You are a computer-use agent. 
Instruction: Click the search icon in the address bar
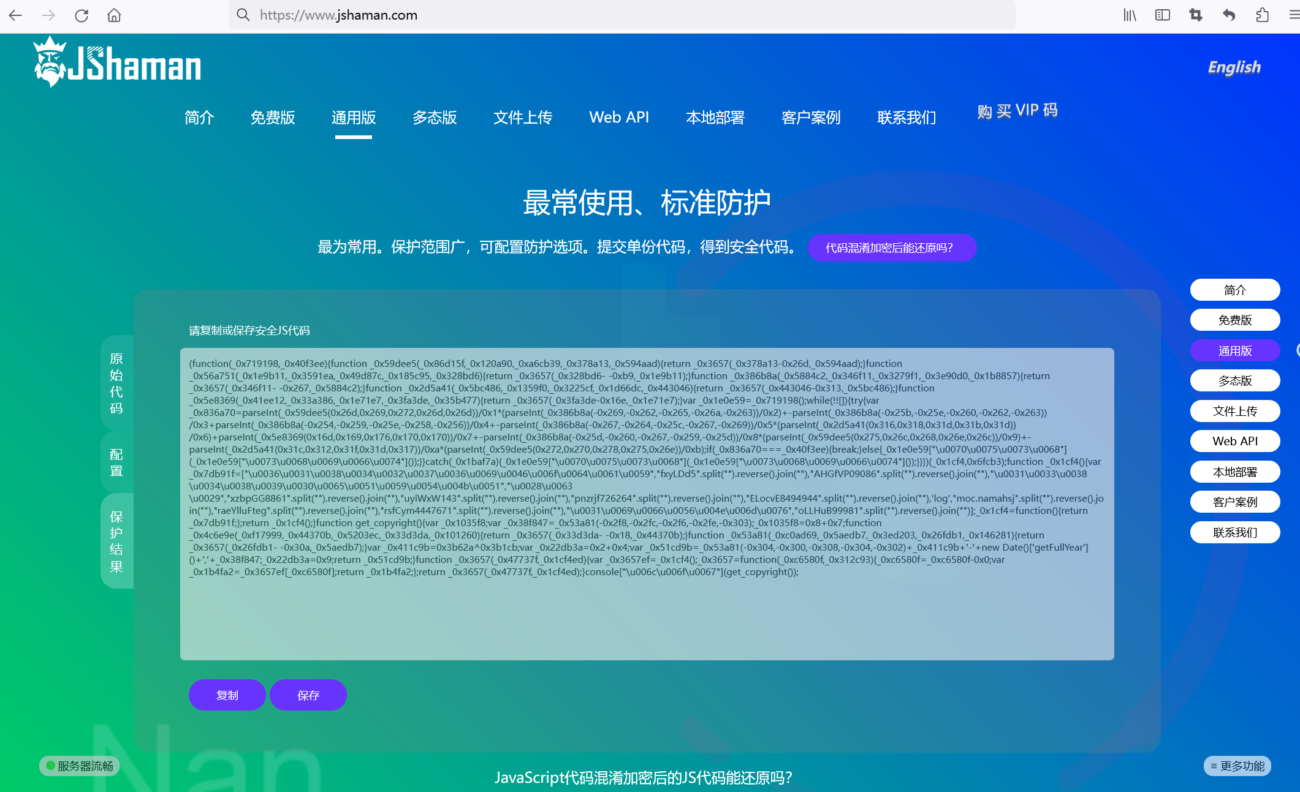pyautogui.click(x=242, y=15)
